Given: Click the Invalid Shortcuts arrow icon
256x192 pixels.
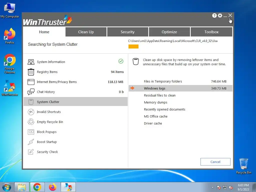Looking at the screenshot, I should pos(31,112).
